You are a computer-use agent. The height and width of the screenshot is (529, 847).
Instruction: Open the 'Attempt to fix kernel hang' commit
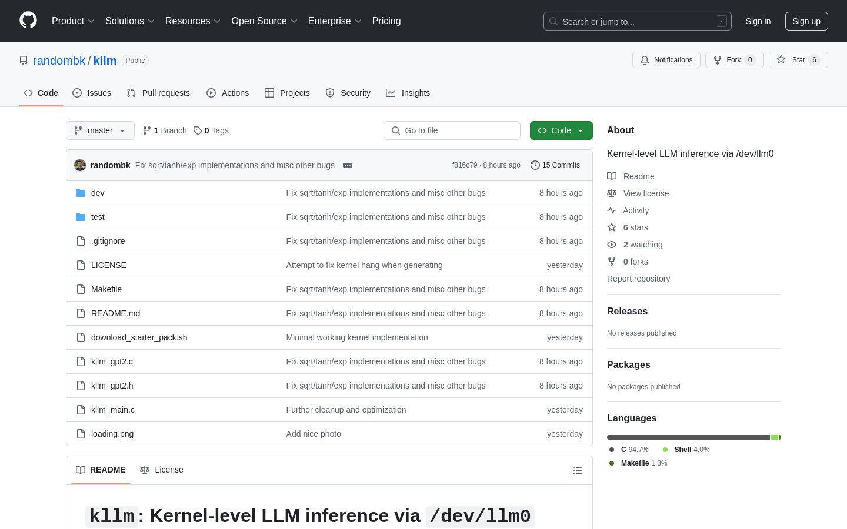(x=364, y=265)
